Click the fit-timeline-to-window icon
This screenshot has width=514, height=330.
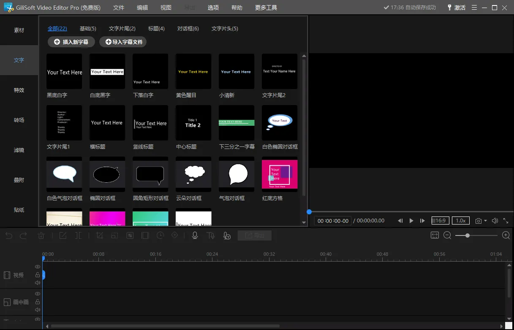coord(435,235)
